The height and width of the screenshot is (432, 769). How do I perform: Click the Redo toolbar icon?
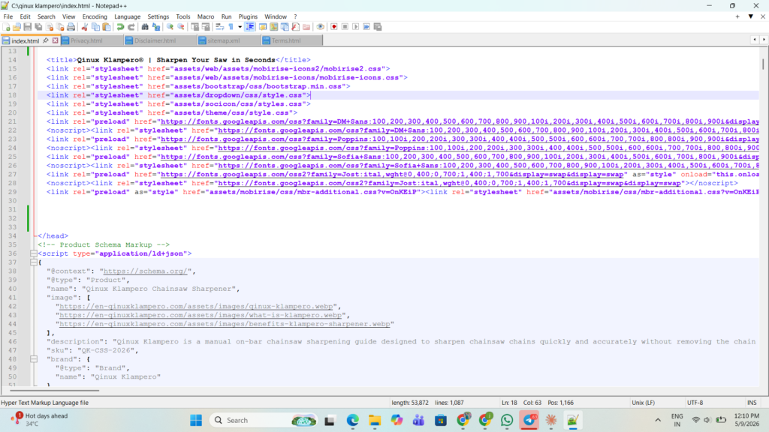[x=131, y=27]
